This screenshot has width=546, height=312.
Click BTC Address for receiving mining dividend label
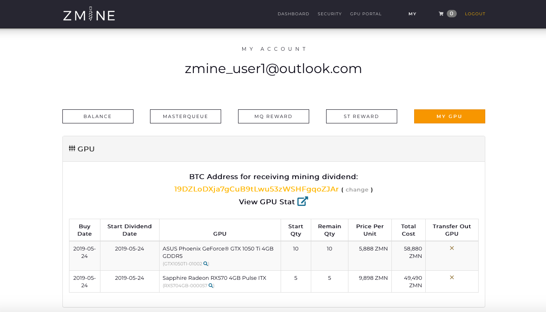(274, 177)
